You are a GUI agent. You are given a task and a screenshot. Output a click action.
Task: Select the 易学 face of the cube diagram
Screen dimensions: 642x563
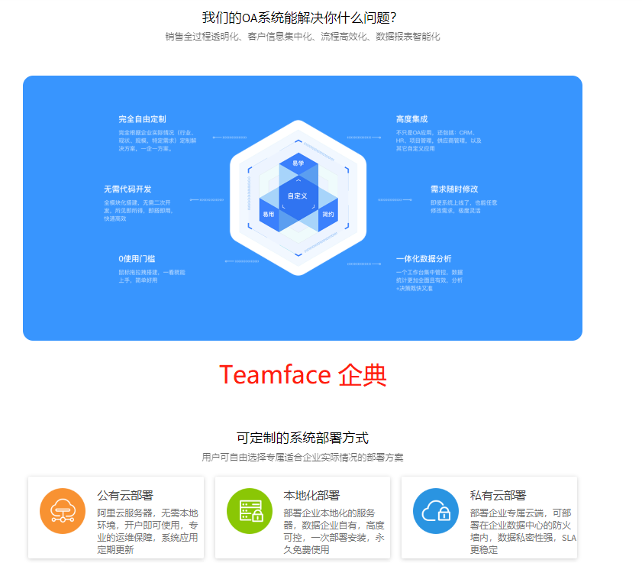click(x=298, y=162)
